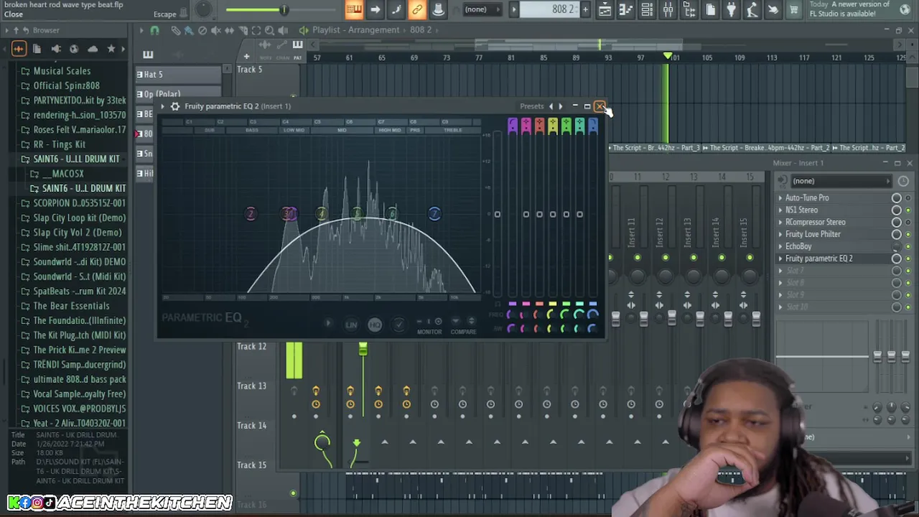Image resolution: width=919 pixels, height=517 pixels.
Task: Expand the Browser options arrow
Action: pyautogui.click(x=6, y=30)
